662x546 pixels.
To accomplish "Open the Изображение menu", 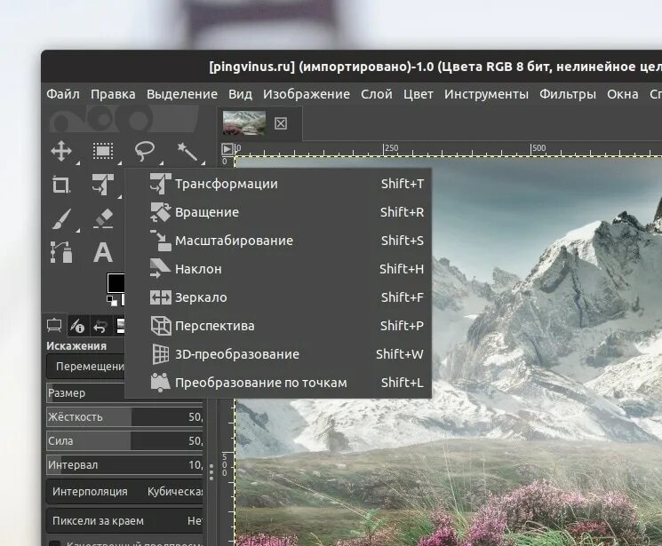I will [307, 94].
